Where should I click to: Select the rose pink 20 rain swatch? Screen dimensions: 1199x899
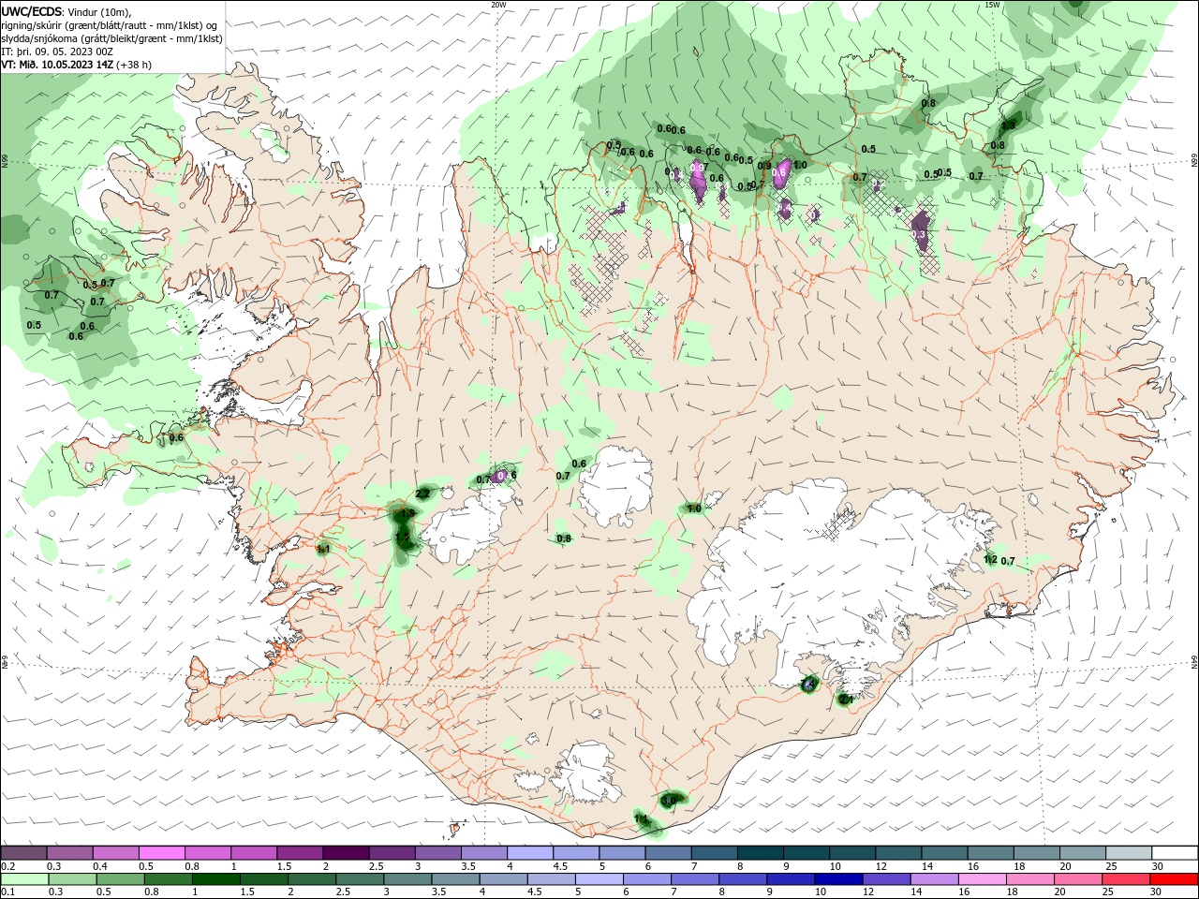[x=1077, y=879]
